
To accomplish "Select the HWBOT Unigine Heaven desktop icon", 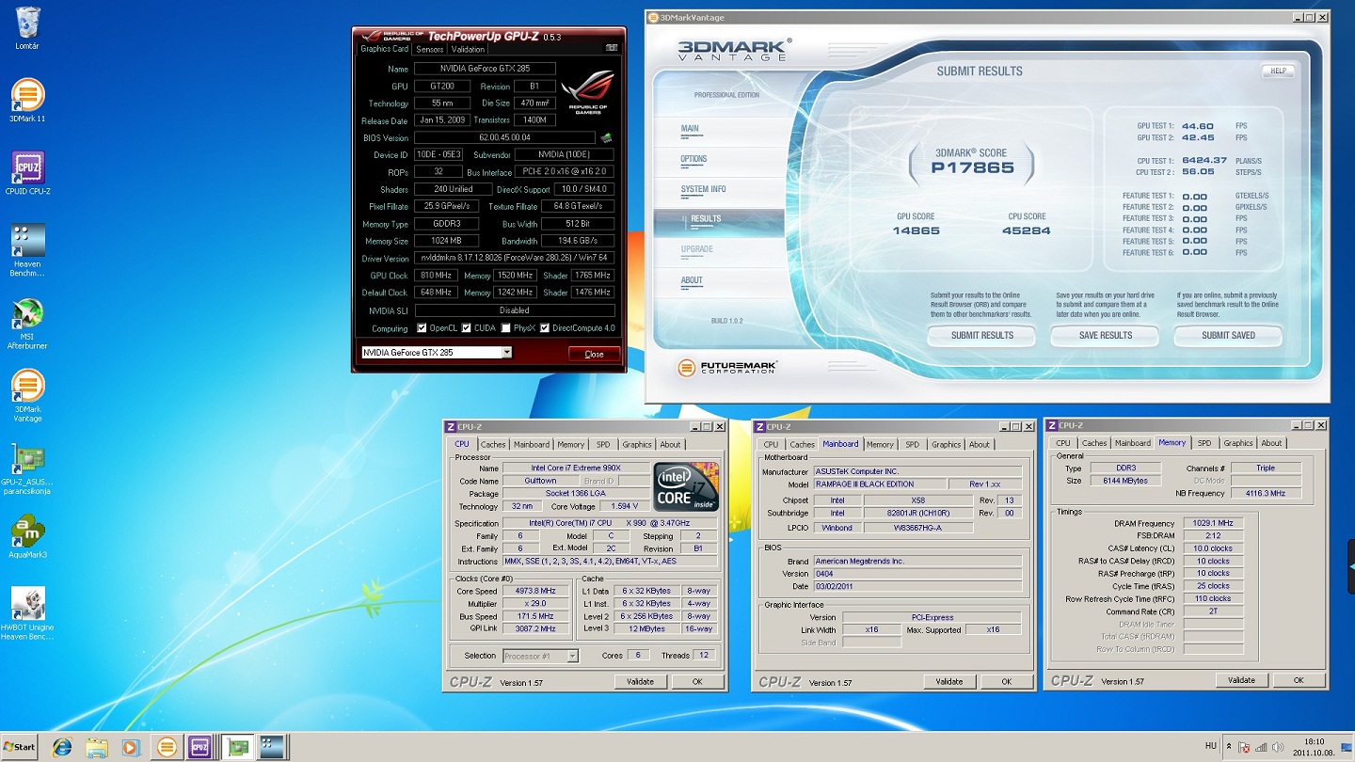I will click(27, 614).
